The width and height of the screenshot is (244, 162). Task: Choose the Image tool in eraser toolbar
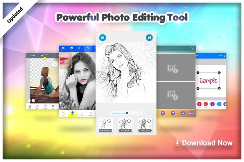click(30, 107)
